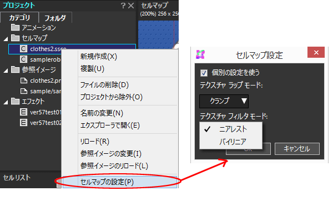Select the clothes2.pn reference image file
Viewport: 333px width, 211px height.
46,81
